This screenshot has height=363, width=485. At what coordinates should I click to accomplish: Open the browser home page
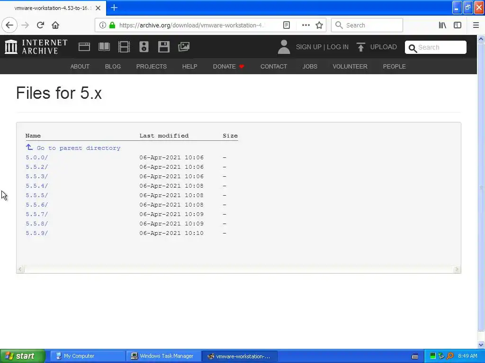point(55,25)
